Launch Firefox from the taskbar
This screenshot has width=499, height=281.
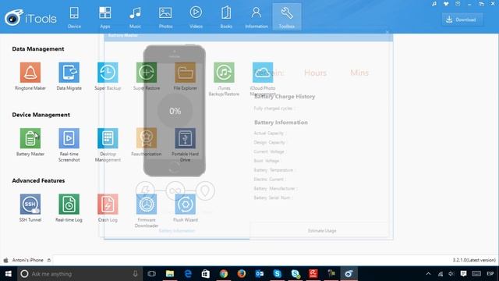tap(242, 274)
